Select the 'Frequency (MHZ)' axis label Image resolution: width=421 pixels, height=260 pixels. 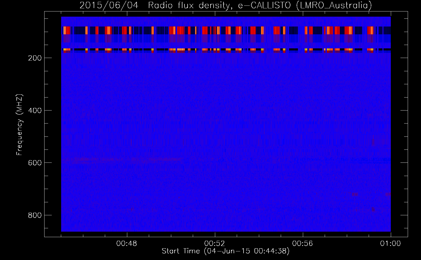click(20, 125)
